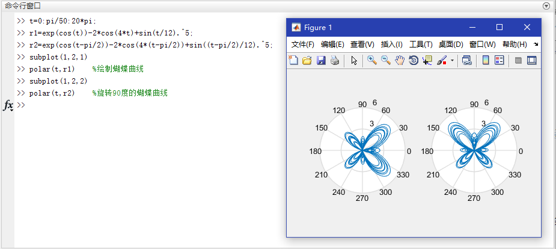Minimize the Figure 1 window
The image size is (556, 249).
(x=472, y=27)
